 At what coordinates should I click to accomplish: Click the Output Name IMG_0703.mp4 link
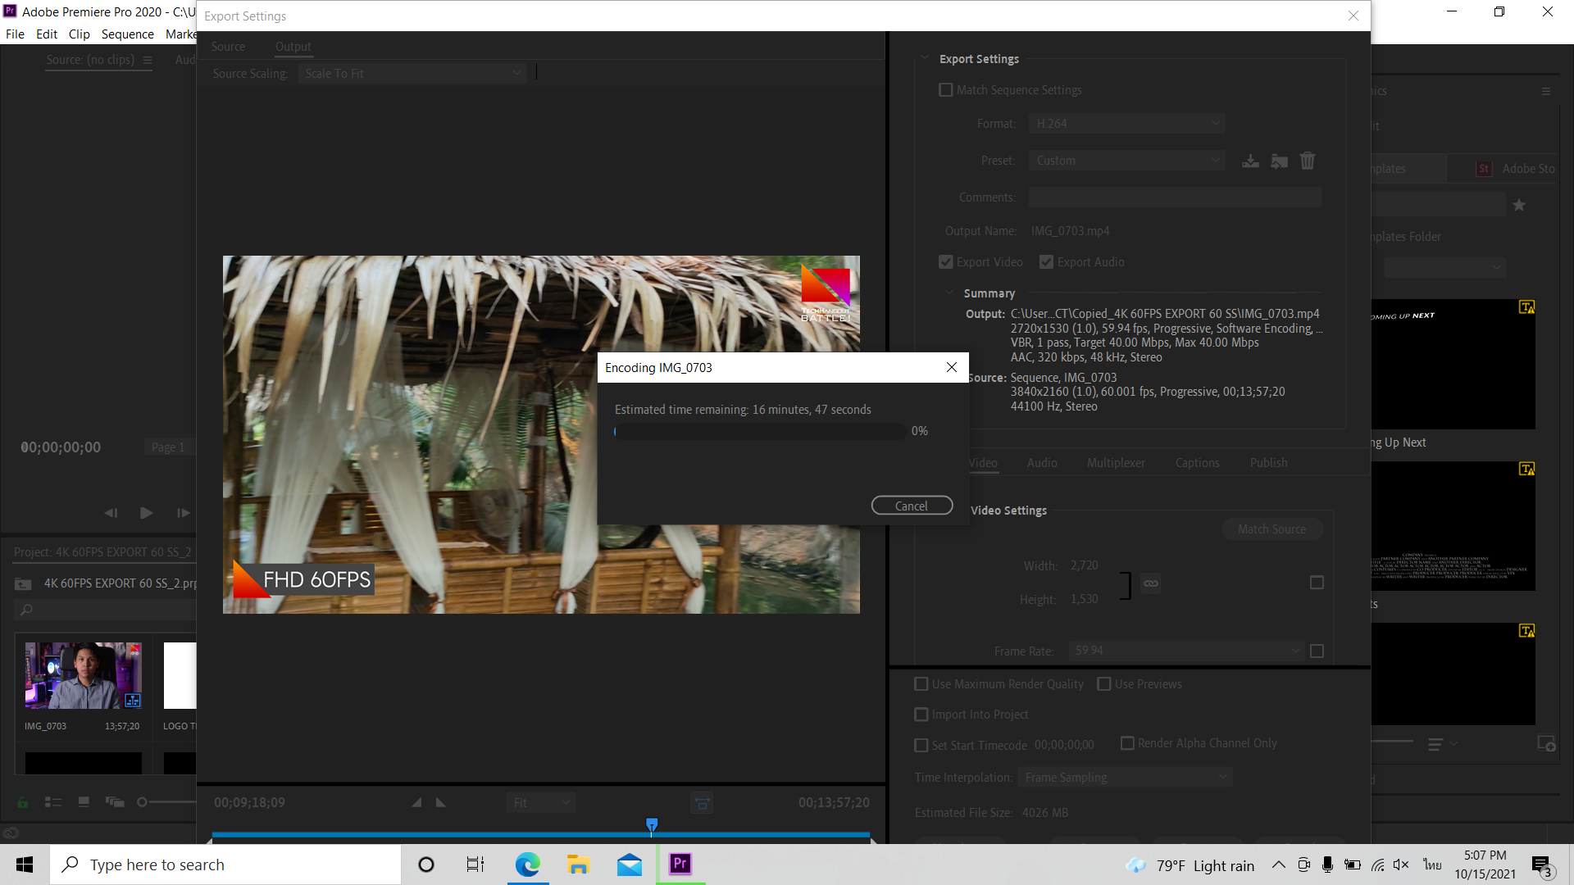pyautogui.click(x=1070, y=231)
